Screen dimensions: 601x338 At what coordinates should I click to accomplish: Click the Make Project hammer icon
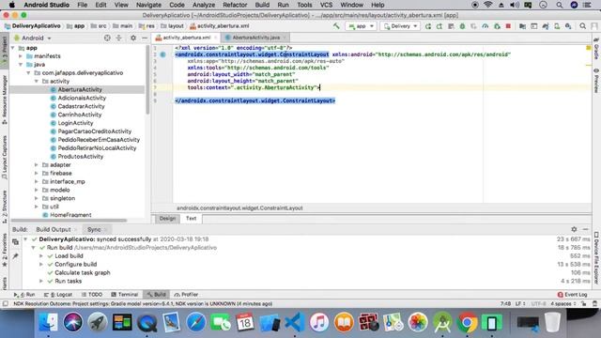(336, 26)
